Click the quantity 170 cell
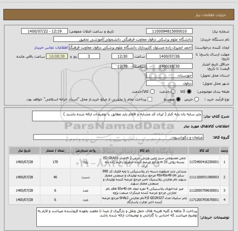Screen dimensions: 238x231 [x=55, y=162]
